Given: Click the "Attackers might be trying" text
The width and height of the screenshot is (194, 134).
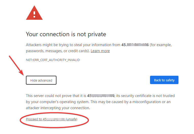Looking at the screenshot, I should coord(47,45).
